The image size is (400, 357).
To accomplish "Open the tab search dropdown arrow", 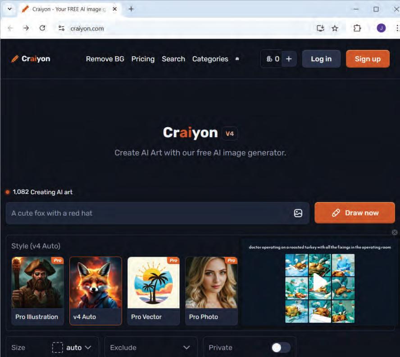I will click(x=10, y=9).
